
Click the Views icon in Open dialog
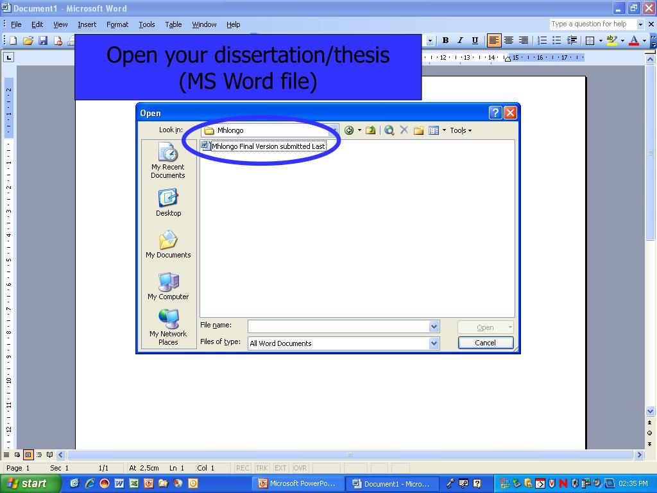(434, 130)
